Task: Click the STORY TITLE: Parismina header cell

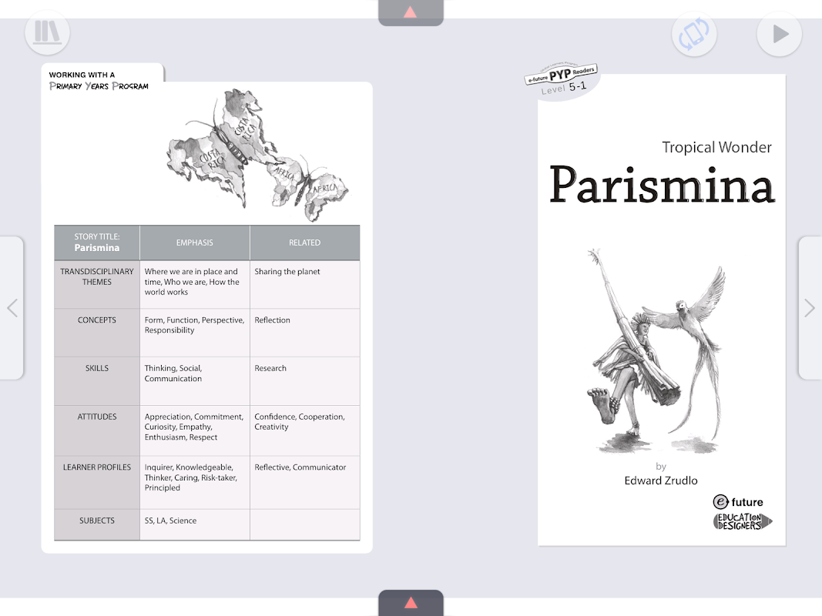Action: pyautogui.click(x=97, y=243)
